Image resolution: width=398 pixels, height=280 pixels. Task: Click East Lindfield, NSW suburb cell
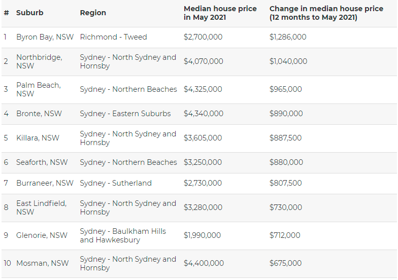click(41, 207)
